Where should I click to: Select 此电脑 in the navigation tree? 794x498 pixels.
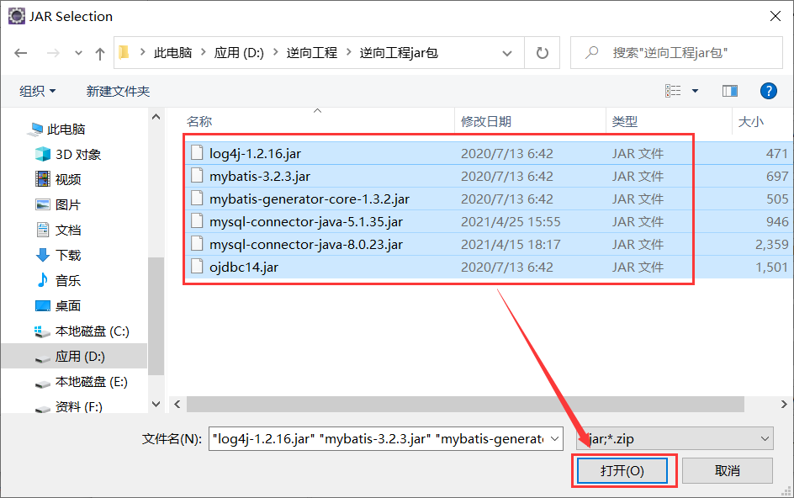pyautogui.click(x=66, y=130)
